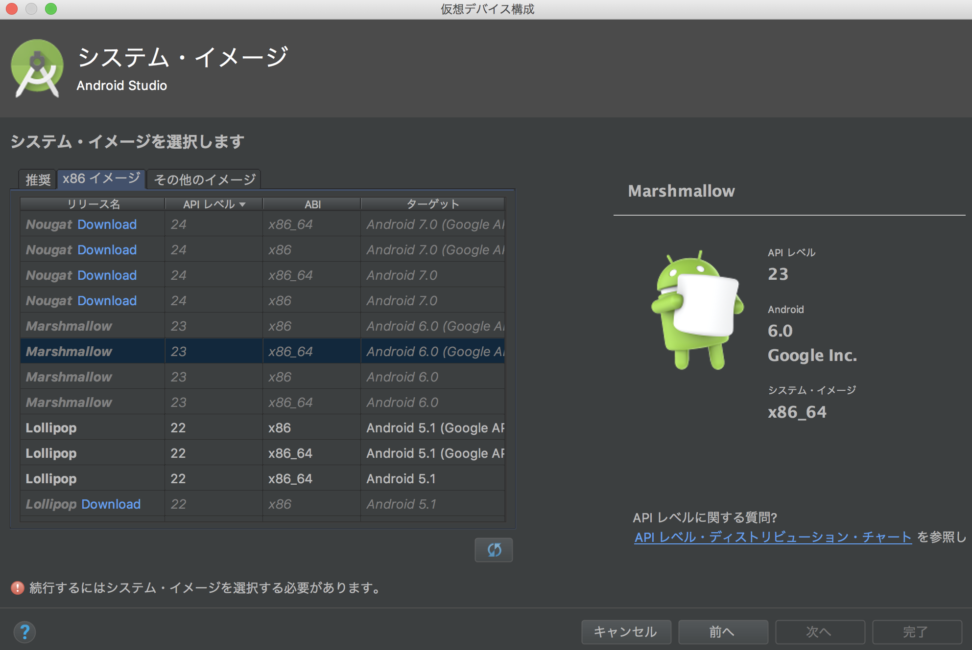Select the Lollipop x86_64 Android 5.1 row
The width and height of the screenshot is (972, 650).
point(196,478)
